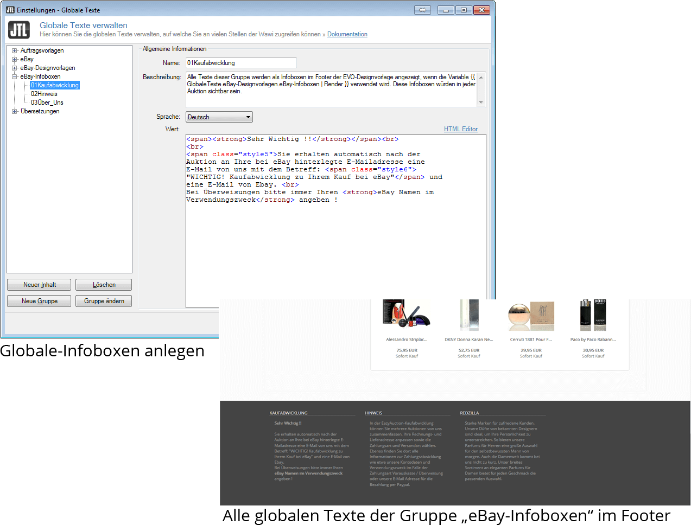This screenshot has height=525, width=691.
Task: Select the 02Hinweis tree item
Action: coord(44,94)
